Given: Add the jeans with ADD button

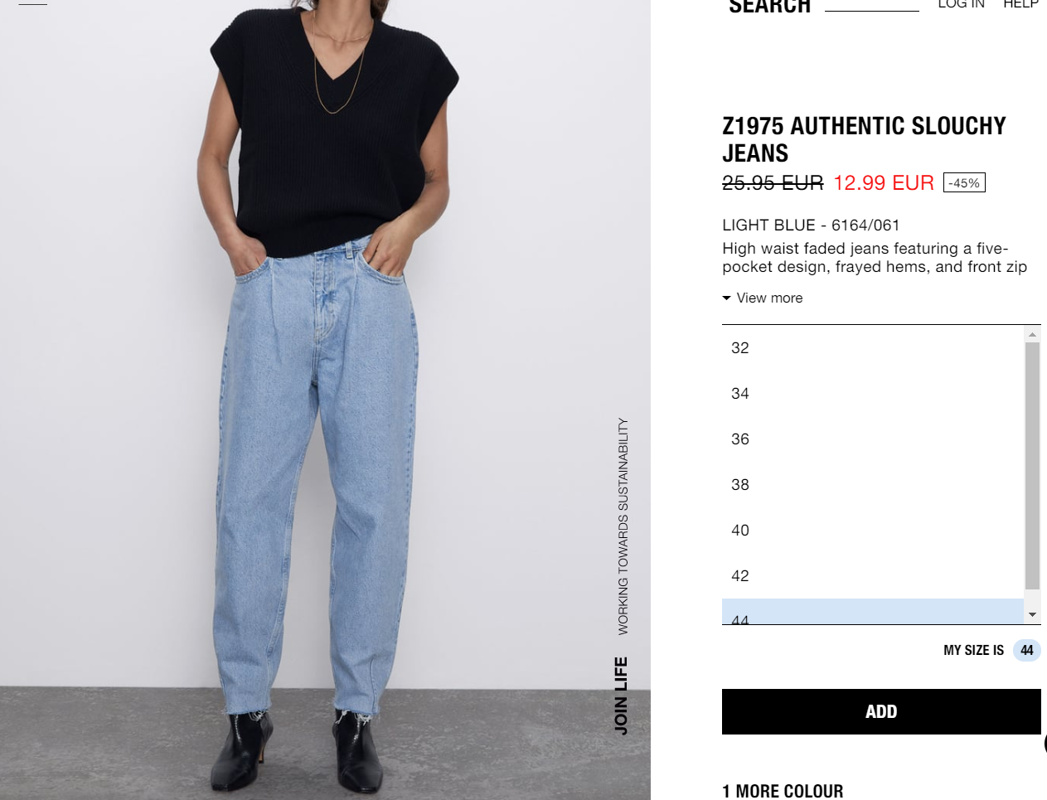Looking at the screenshot, I should tap(881, 711).
